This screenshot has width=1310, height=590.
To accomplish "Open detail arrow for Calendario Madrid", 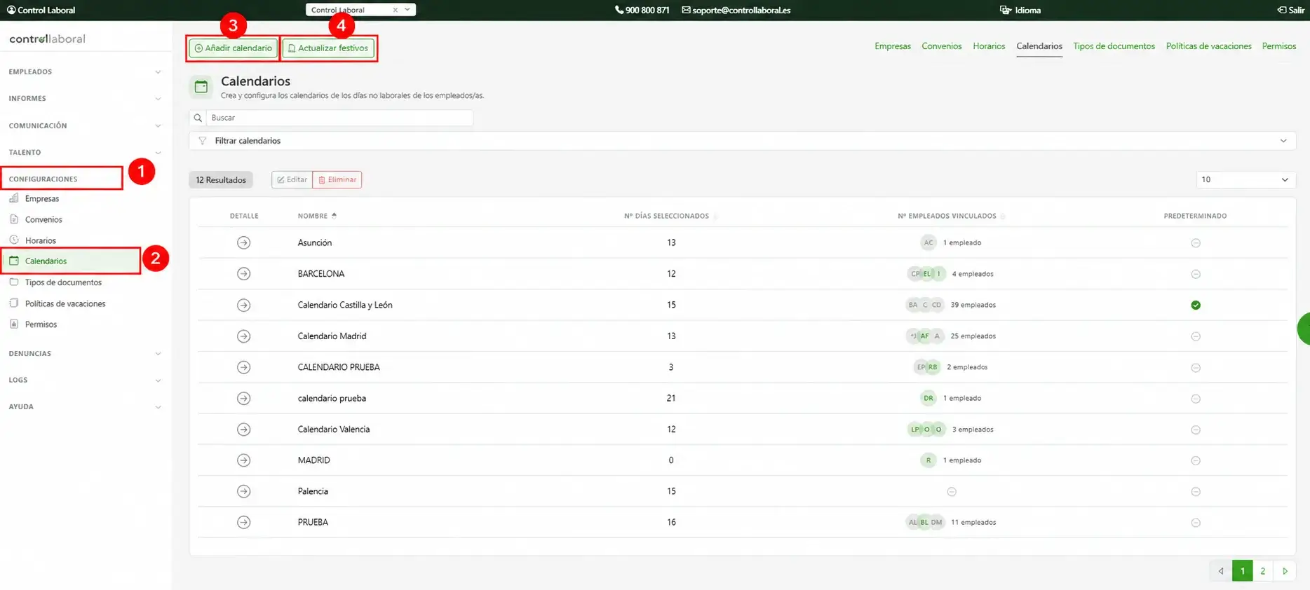I will [x=243, y=336].
